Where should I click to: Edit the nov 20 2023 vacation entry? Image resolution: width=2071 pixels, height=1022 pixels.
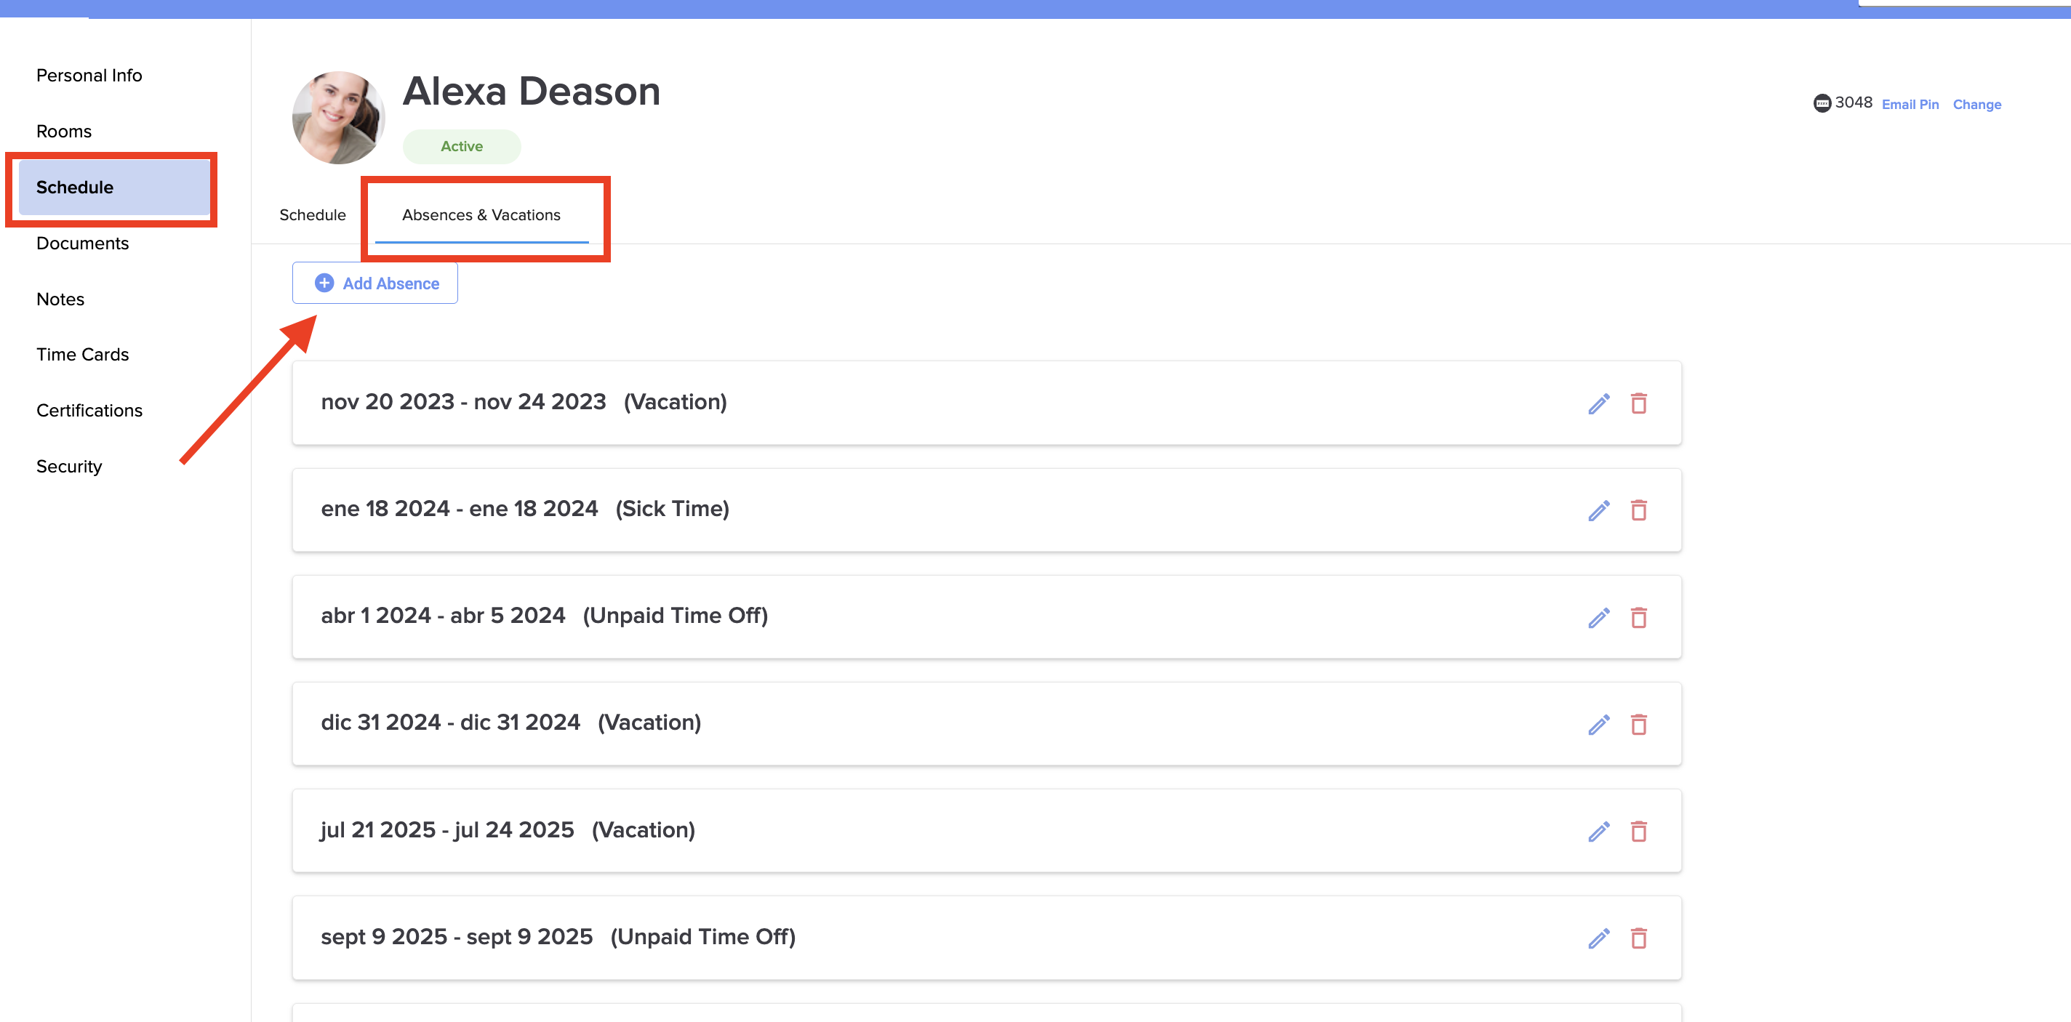click(1598, 403)
